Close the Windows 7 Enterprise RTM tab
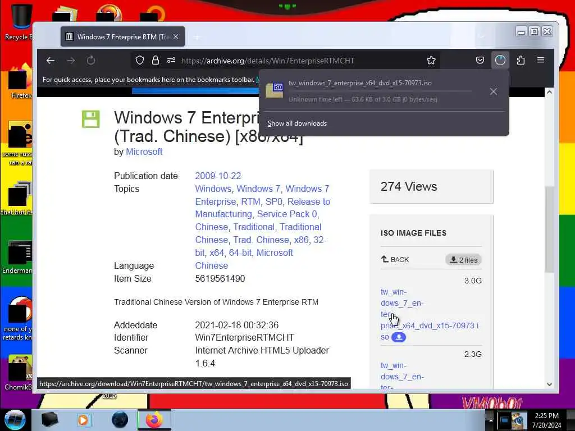Screen dimensions: 575x431 [176, 36]
